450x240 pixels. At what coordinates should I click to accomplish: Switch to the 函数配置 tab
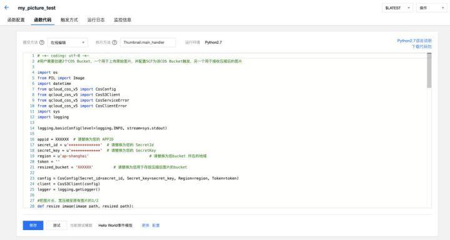[x=16, y=20]
